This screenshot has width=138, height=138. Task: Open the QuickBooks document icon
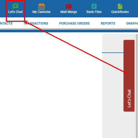pyautogui.click(x=120, y=6)
